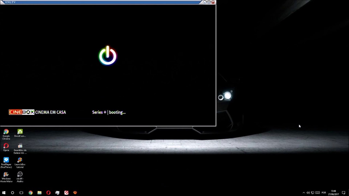Open volume control in tray
Viewport: 349px width, 196px height.
pos(308,193)
